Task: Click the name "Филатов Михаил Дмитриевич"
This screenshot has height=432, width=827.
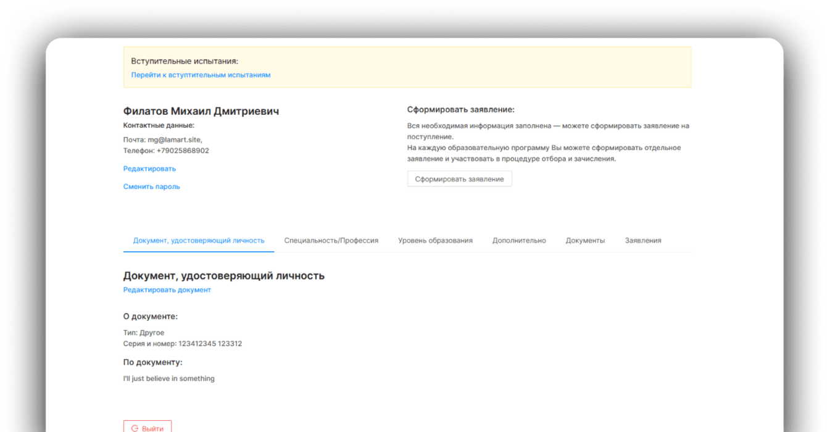Action: pos(201,111)
